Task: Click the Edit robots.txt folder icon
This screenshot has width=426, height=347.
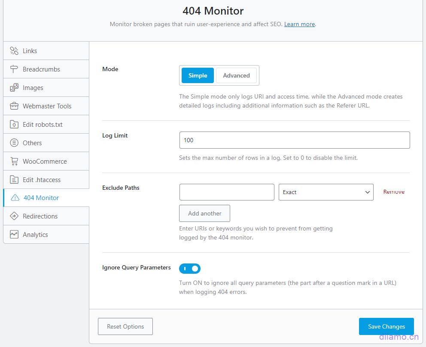Action: coord(14,125)
